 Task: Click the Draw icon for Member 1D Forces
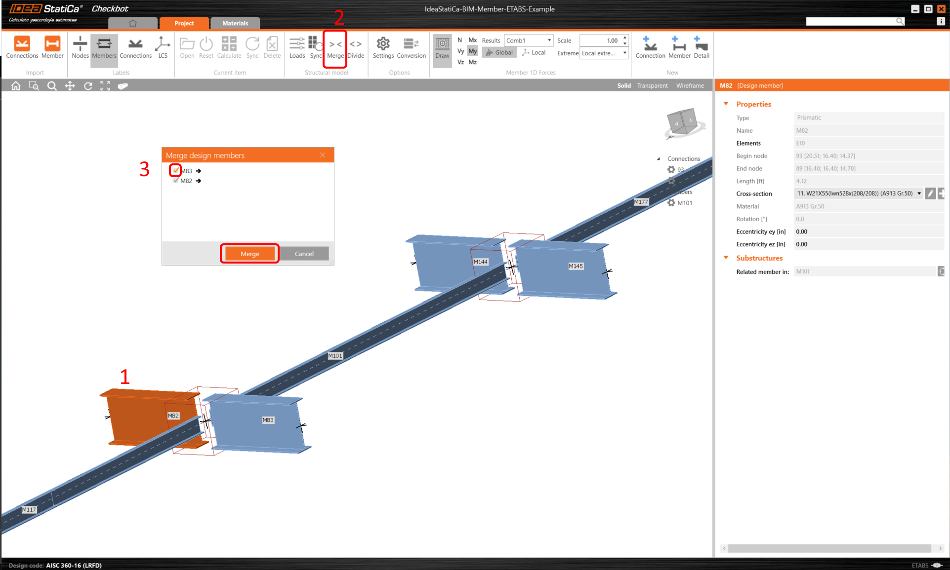pos(442,49)
